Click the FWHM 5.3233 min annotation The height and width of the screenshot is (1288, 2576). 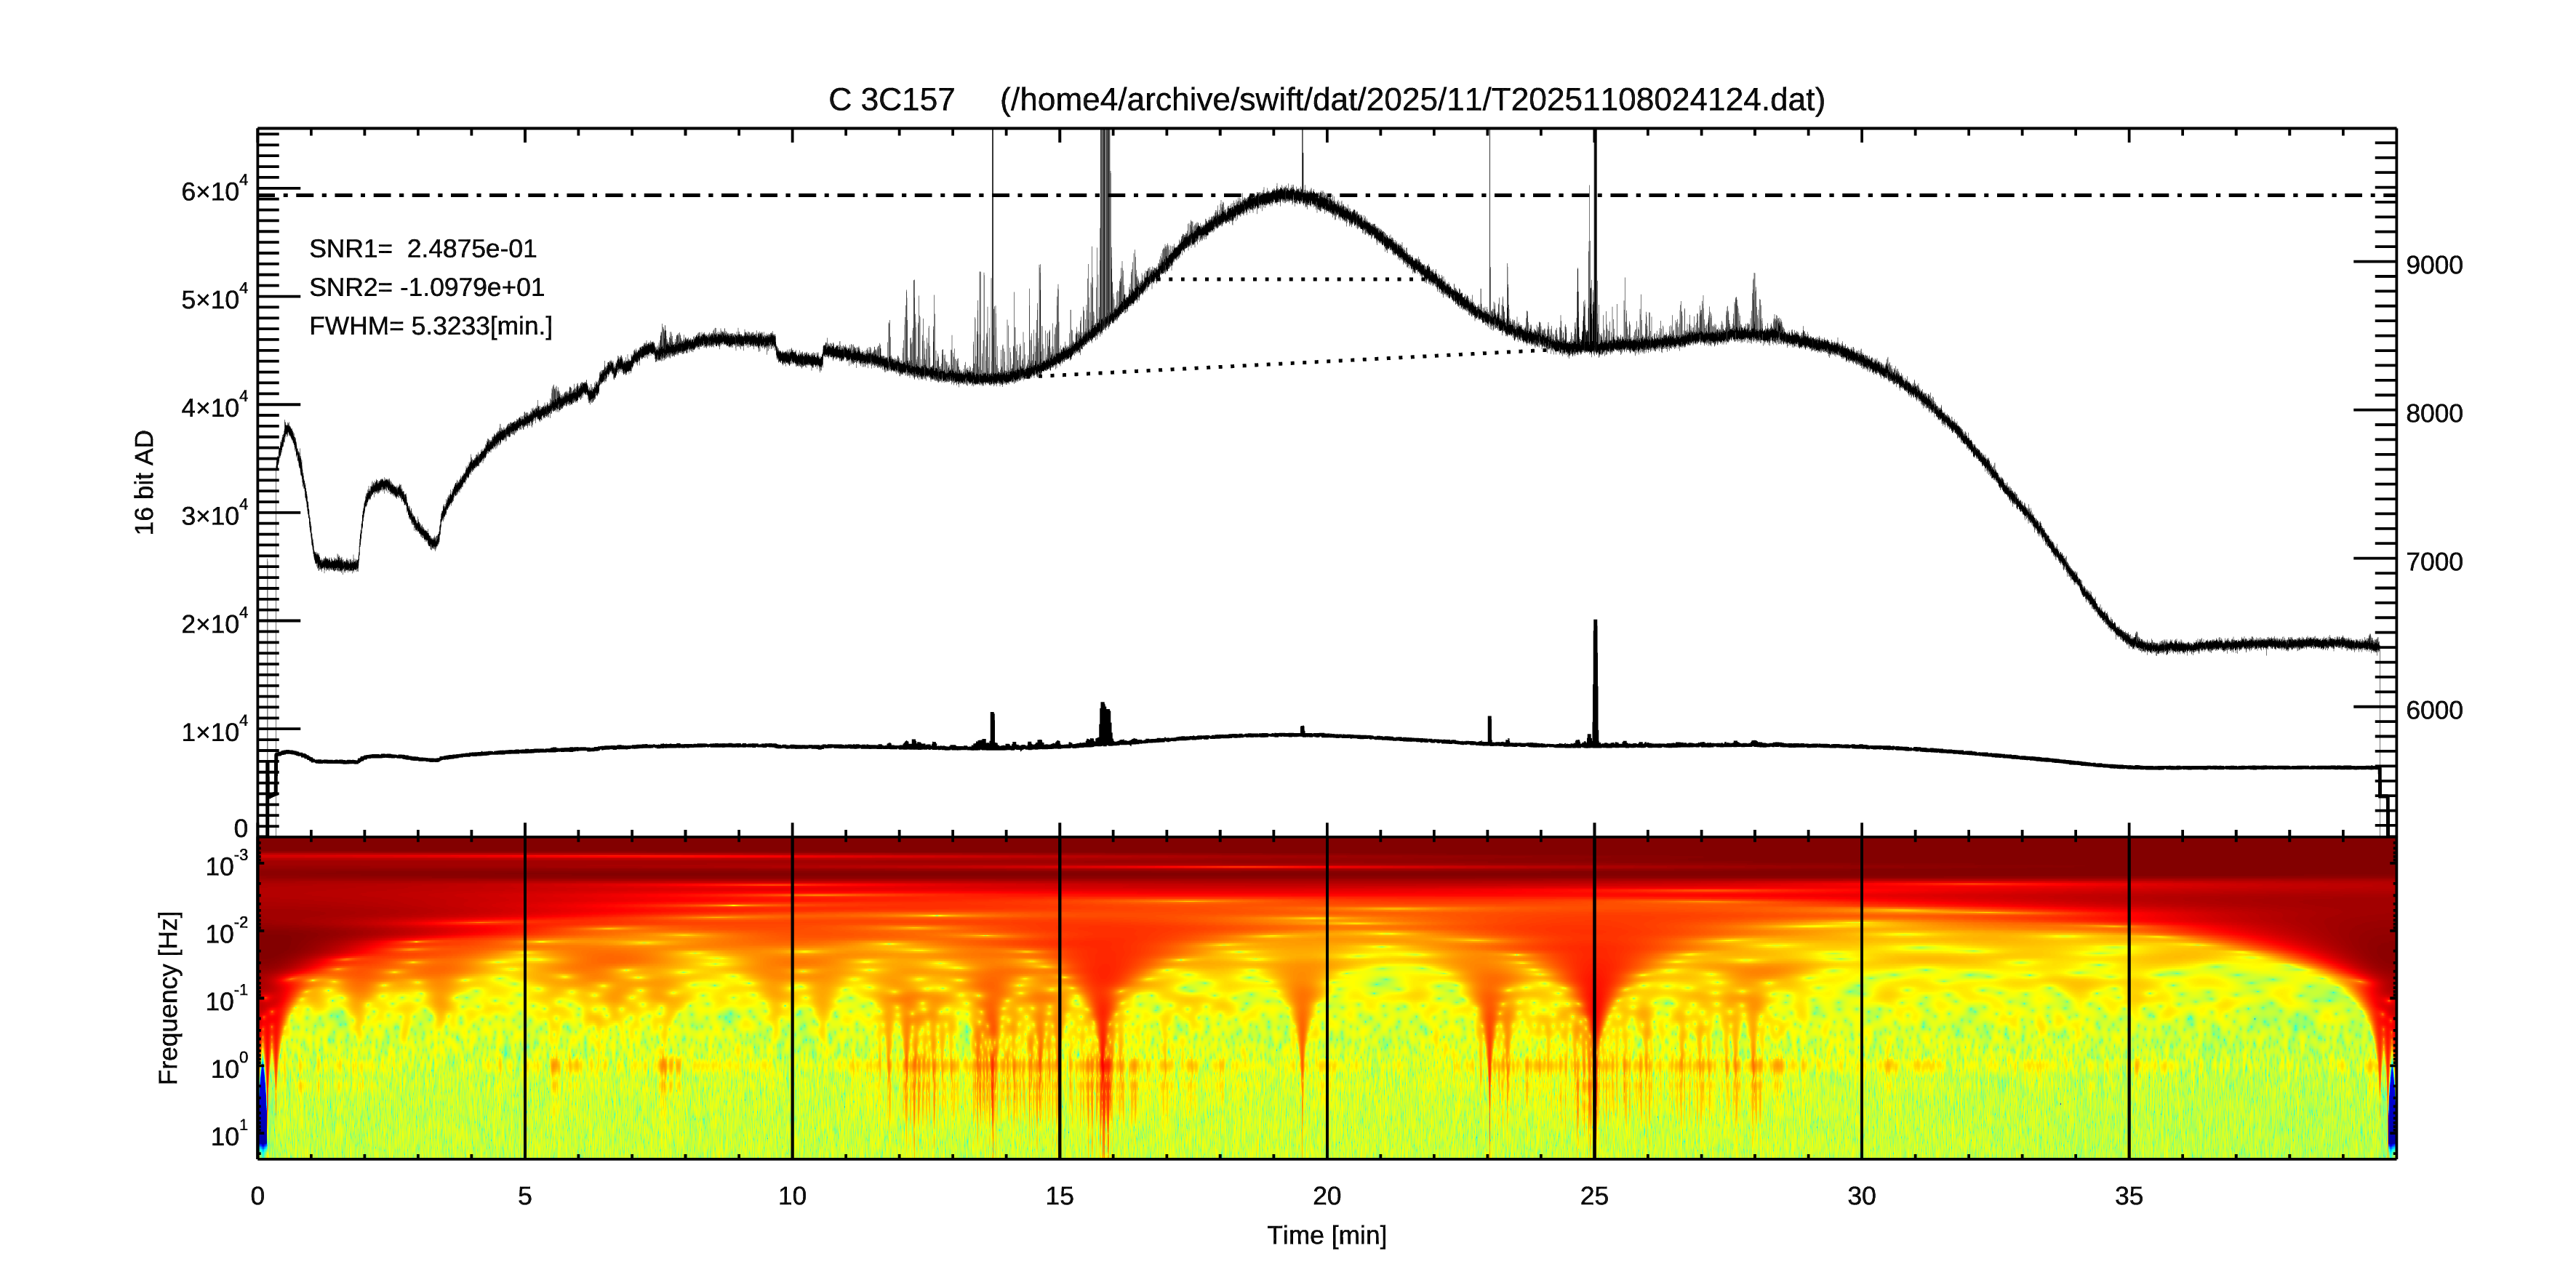point(430,326)
